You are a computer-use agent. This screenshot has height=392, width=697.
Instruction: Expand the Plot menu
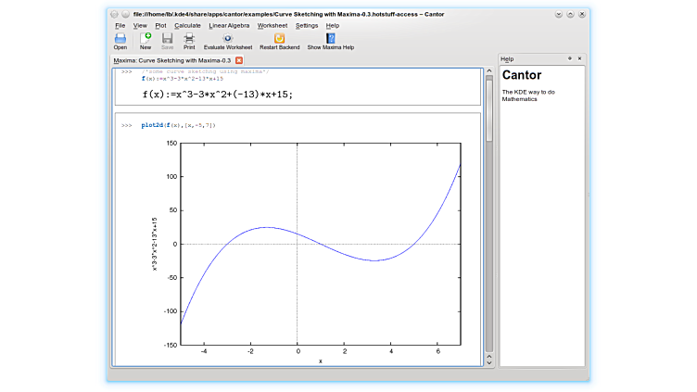(161, 25)
